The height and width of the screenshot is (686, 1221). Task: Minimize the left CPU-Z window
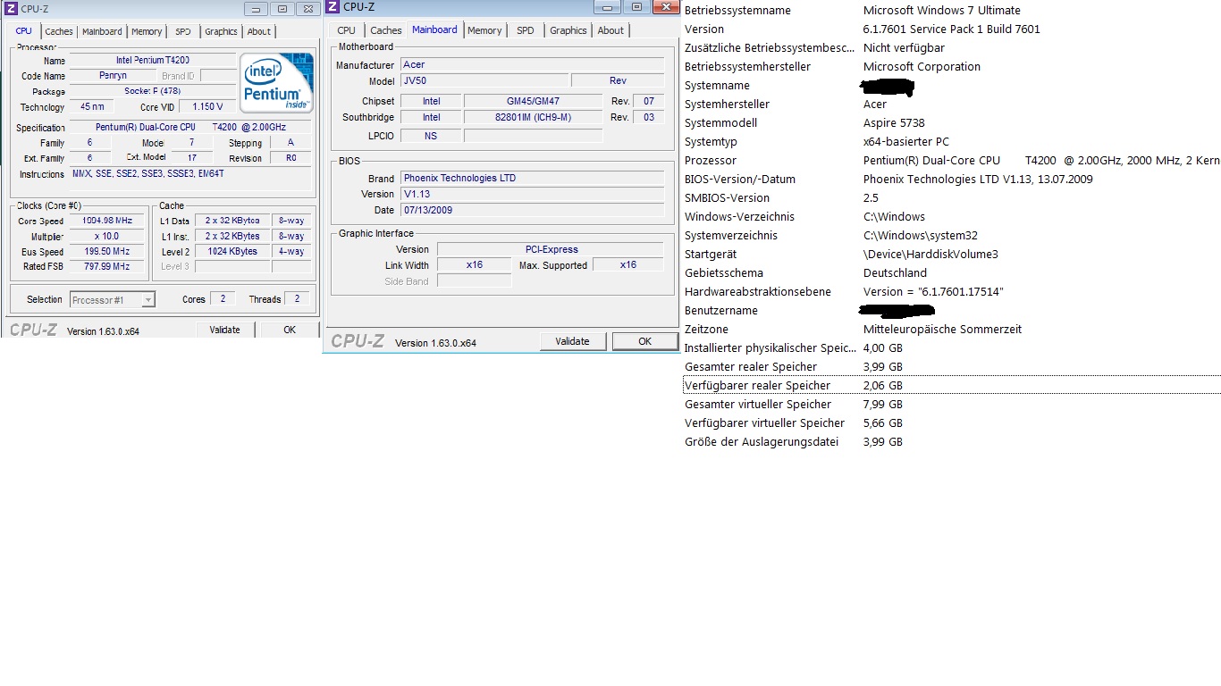point(257,9)
